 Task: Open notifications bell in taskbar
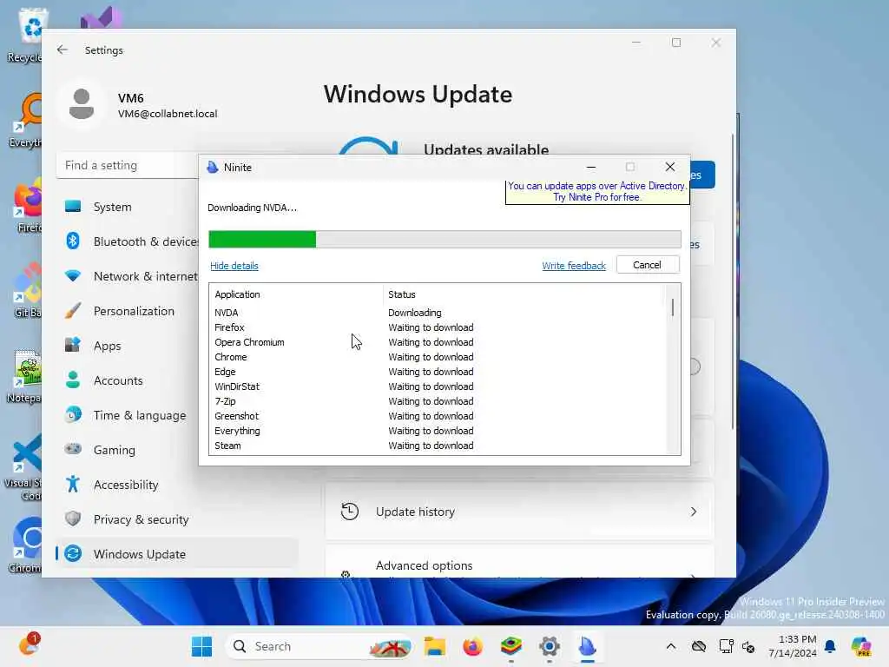830,646
